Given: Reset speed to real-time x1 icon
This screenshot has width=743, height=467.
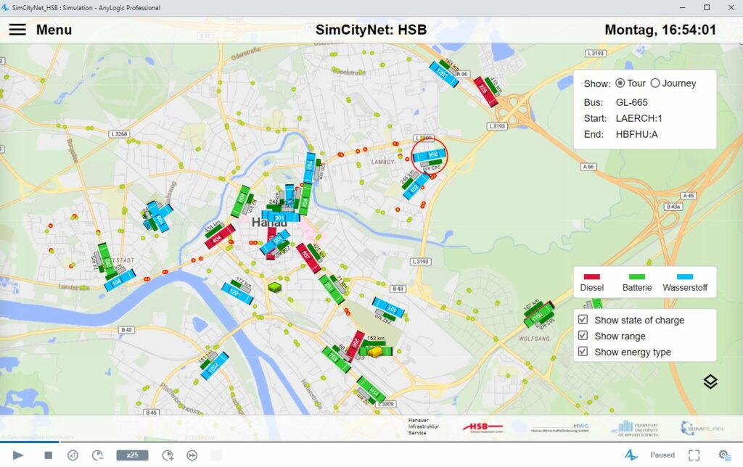Looking at the screenshot, I should 73,455.
